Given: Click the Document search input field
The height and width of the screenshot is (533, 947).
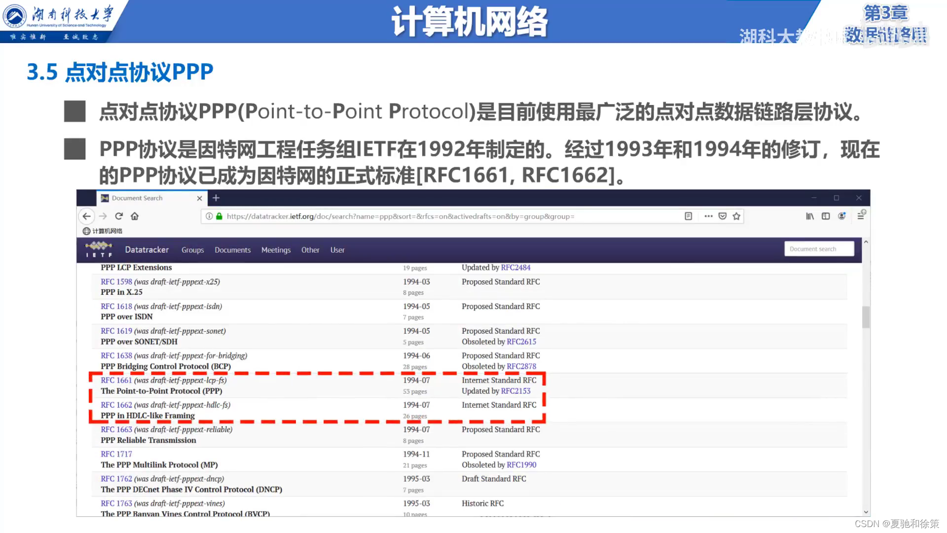Looking at the screenshot, I should [x=819, y=249].
